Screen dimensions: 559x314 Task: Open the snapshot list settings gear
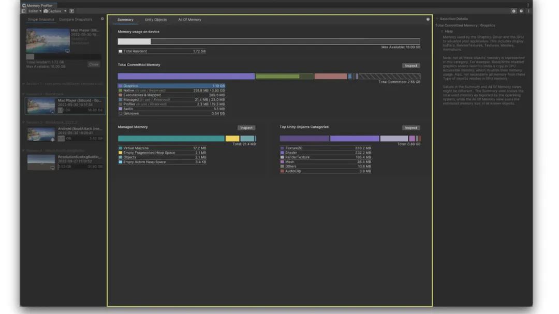pos(102,19)
